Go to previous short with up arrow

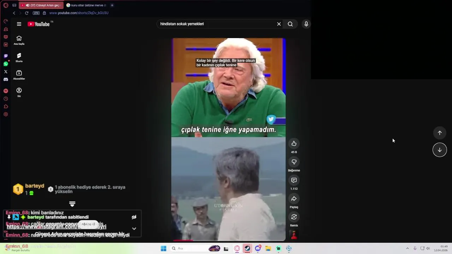click(x=440, y=133)
